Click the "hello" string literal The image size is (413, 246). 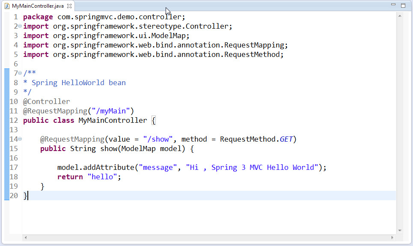point(102,177)
